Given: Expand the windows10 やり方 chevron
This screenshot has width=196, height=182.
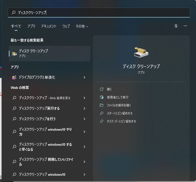Looking at the screenshot, I should [84, 132].
